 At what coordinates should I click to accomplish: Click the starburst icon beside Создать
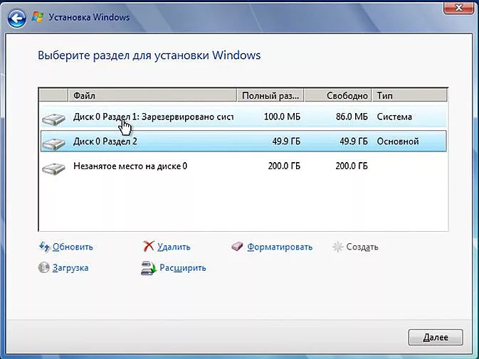tap(338, 247)
